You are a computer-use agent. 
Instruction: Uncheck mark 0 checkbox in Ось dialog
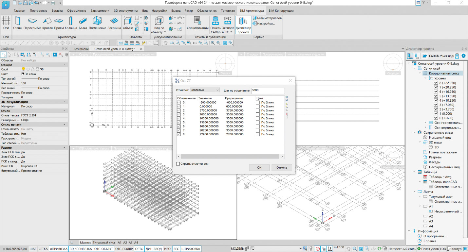click(x=179, y=103)
